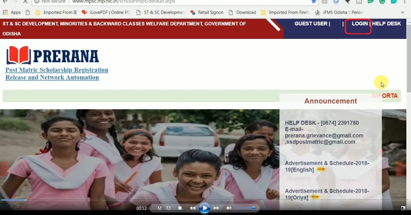Image resolution: width=411 pixels, height=215 pixels.
Task: Open the Retail Signon bookmark
Action: [207, 12]
